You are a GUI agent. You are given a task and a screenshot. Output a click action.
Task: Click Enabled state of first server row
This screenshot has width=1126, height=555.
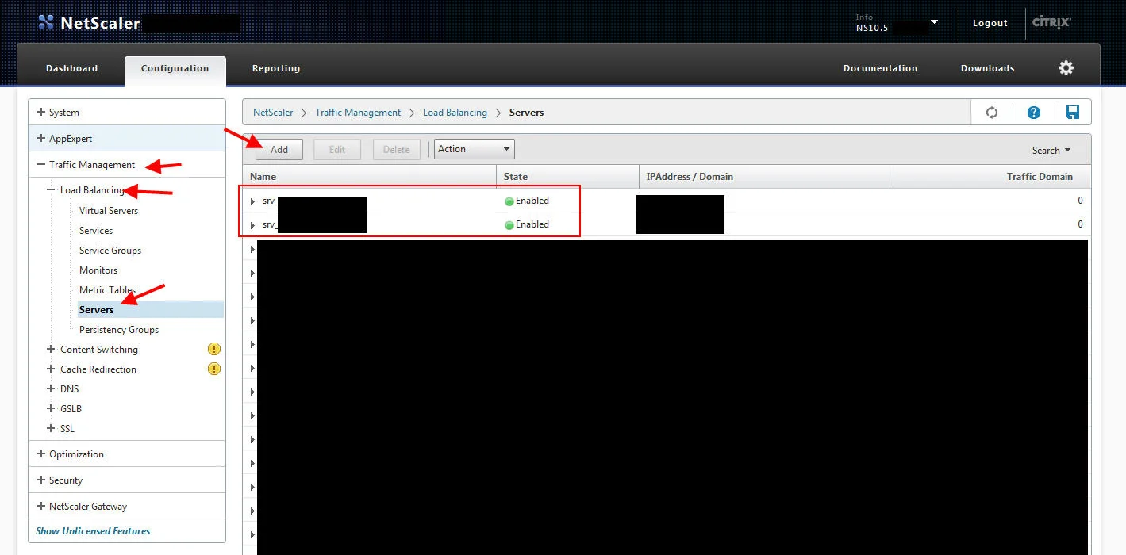pyautogui.click(x=527, y=201)
